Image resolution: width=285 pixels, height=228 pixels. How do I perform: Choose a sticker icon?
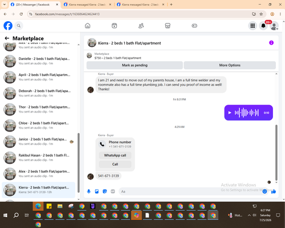click(105, 191)
